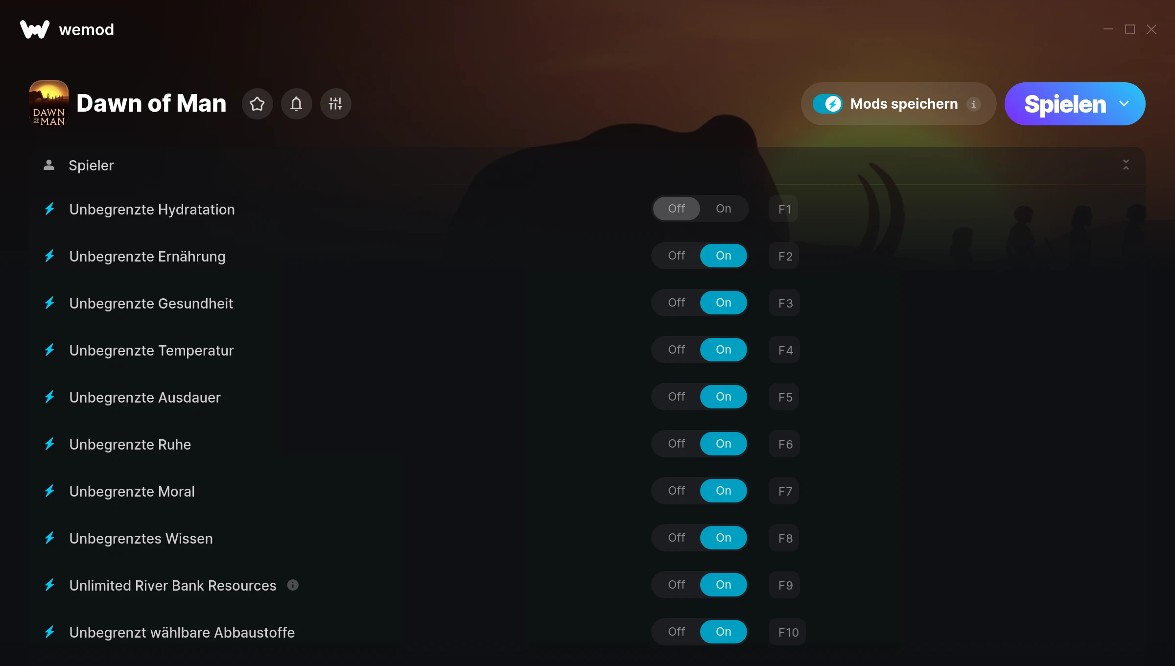Turn off Unbegrenzte Gesundheit
This screenshot has height=666, width=1175.
[x=676, y=303]
